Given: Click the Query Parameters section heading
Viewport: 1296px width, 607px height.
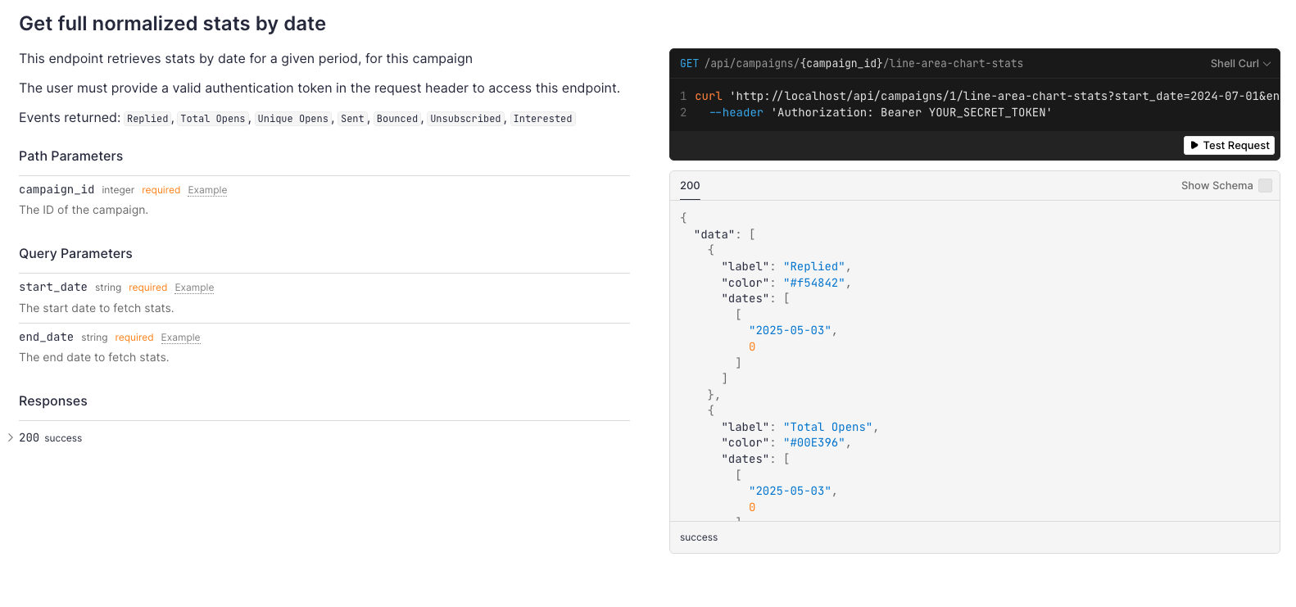Looking at the screenshot, I should coord(75,253).
